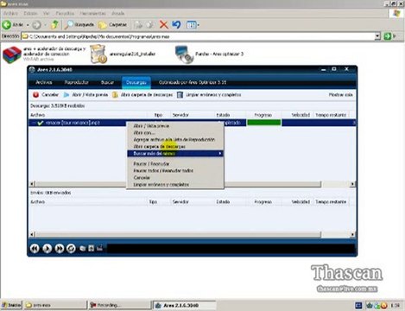405x311 pixels.
Task: Click the Búsqueda search toolbar button
Action: pyautogui.click(x=79, y=25)
